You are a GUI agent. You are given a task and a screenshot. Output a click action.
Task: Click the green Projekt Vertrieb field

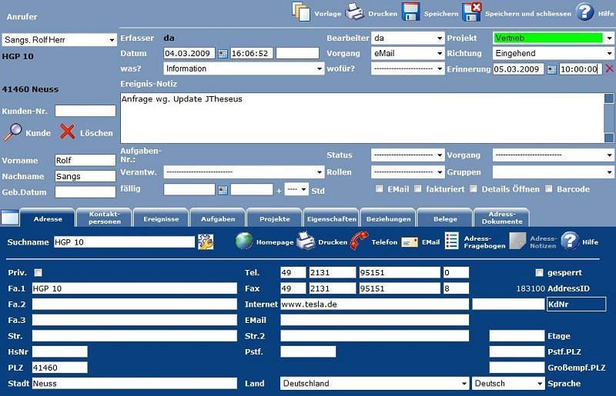click(547, 38)
